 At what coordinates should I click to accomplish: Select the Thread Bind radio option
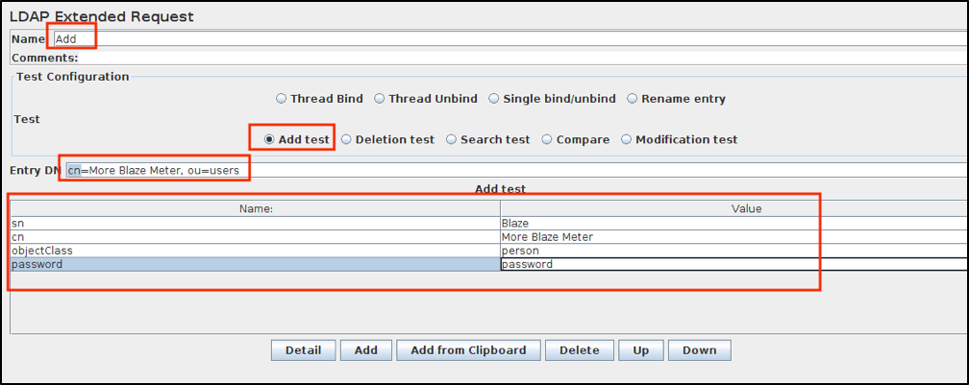[x=319, y=99]
